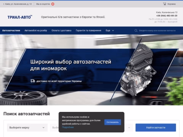Focus the parts number search field
The height and width of the screenshot is (137, 183).
point(157,30)
